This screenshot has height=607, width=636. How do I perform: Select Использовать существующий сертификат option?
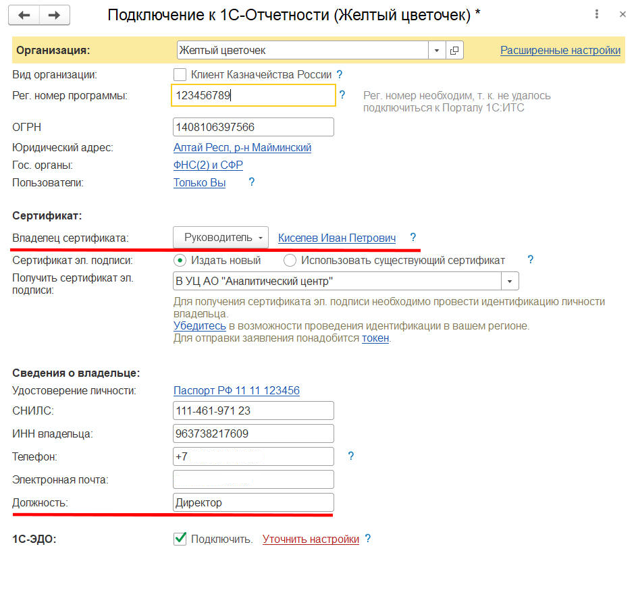[x=290, y=260]
